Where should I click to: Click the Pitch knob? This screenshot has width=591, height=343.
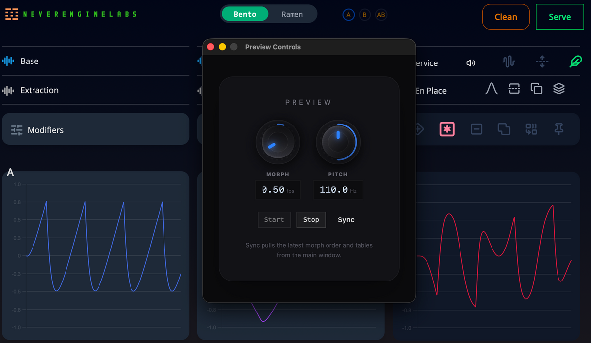click(x=338, y=143)
